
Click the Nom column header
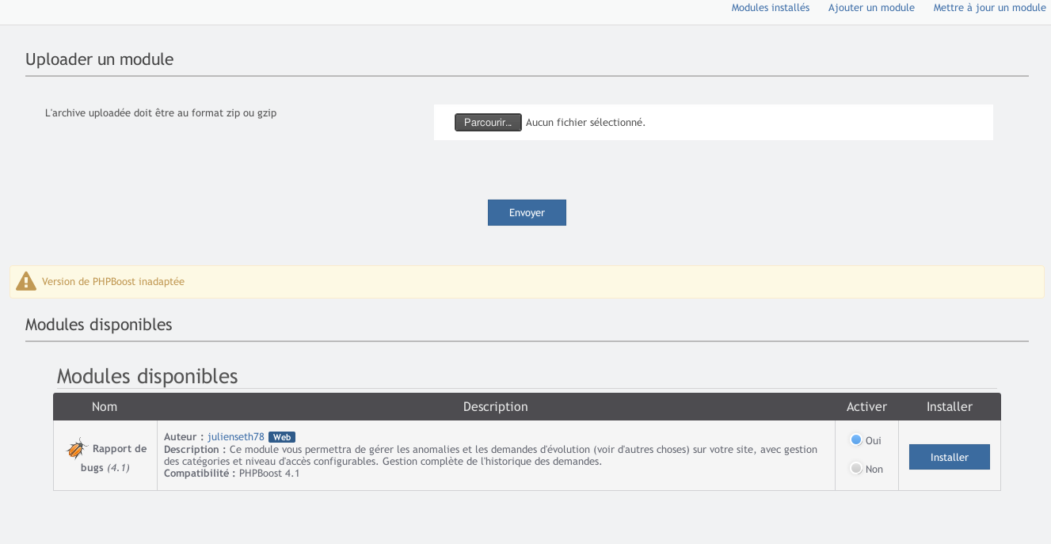[x=105, y=407]
